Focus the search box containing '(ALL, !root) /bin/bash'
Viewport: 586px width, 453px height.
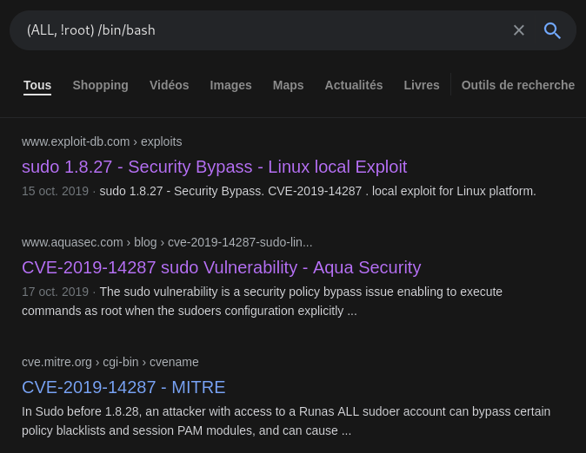[261, 30]
